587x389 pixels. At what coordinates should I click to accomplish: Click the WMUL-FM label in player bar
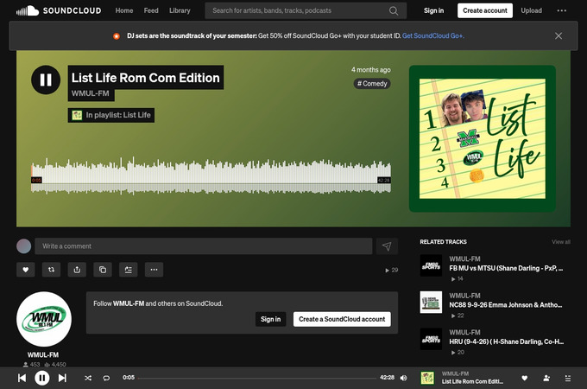click(455, 373)
